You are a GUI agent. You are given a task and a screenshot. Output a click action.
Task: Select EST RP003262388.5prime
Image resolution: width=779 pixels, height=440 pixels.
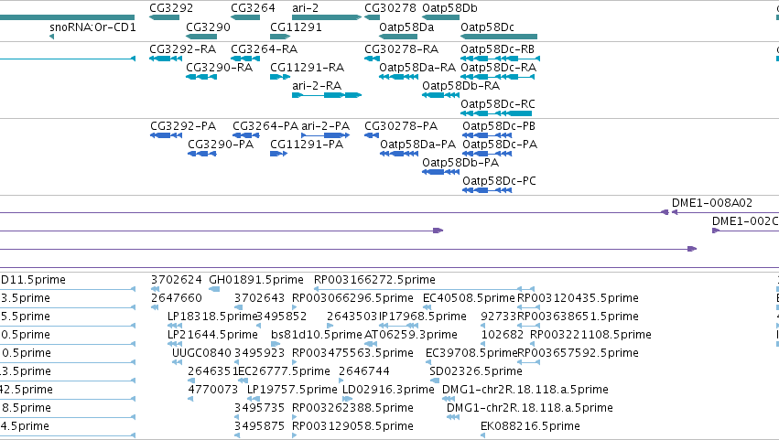pyautogui.click(x=294, y=418)
